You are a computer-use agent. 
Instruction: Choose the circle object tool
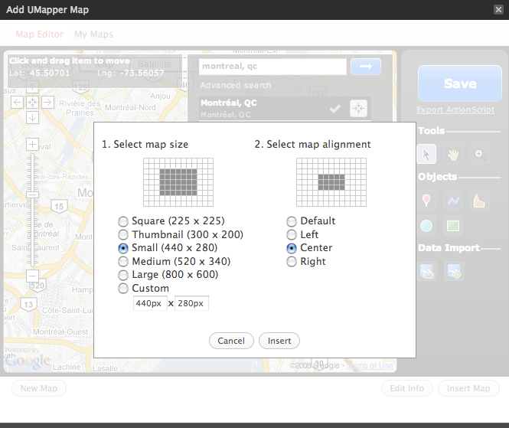pos(428,226)
